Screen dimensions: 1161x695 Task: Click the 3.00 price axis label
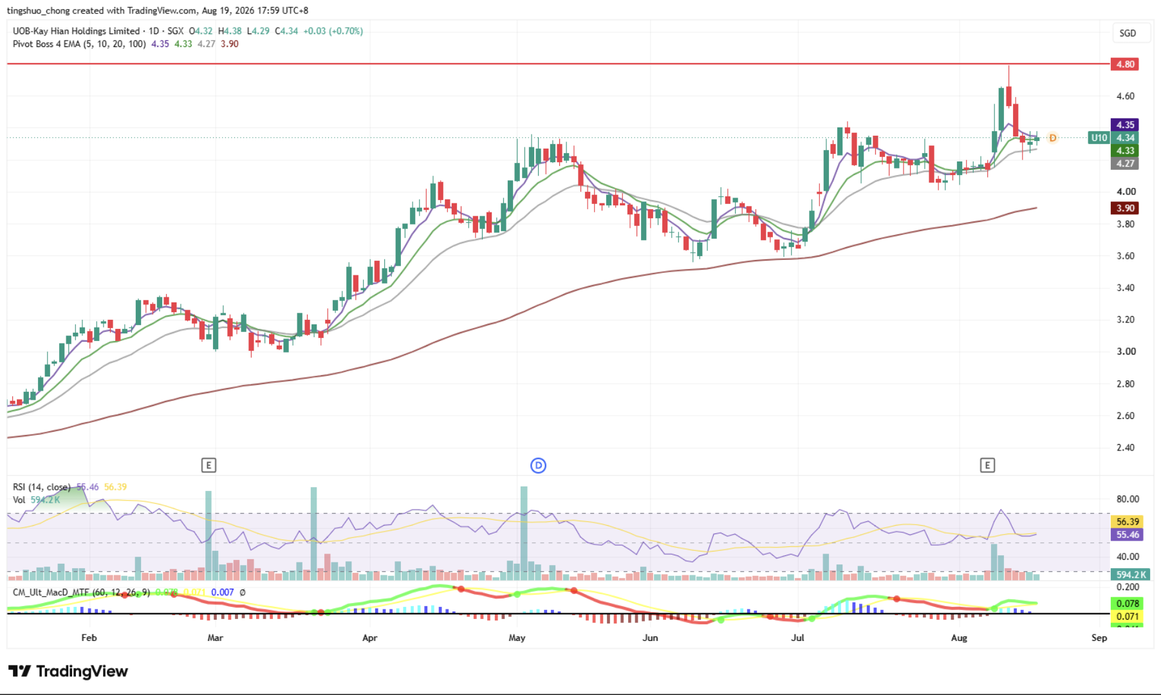tap(1126, 351)
